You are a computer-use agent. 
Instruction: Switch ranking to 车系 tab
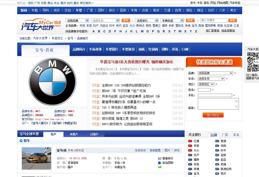[236, 135]
